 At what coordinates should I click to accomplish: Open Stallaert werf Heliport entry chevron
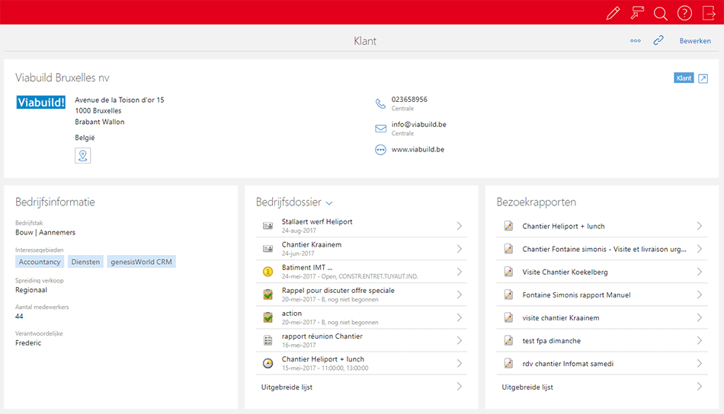tap(460, 226)
